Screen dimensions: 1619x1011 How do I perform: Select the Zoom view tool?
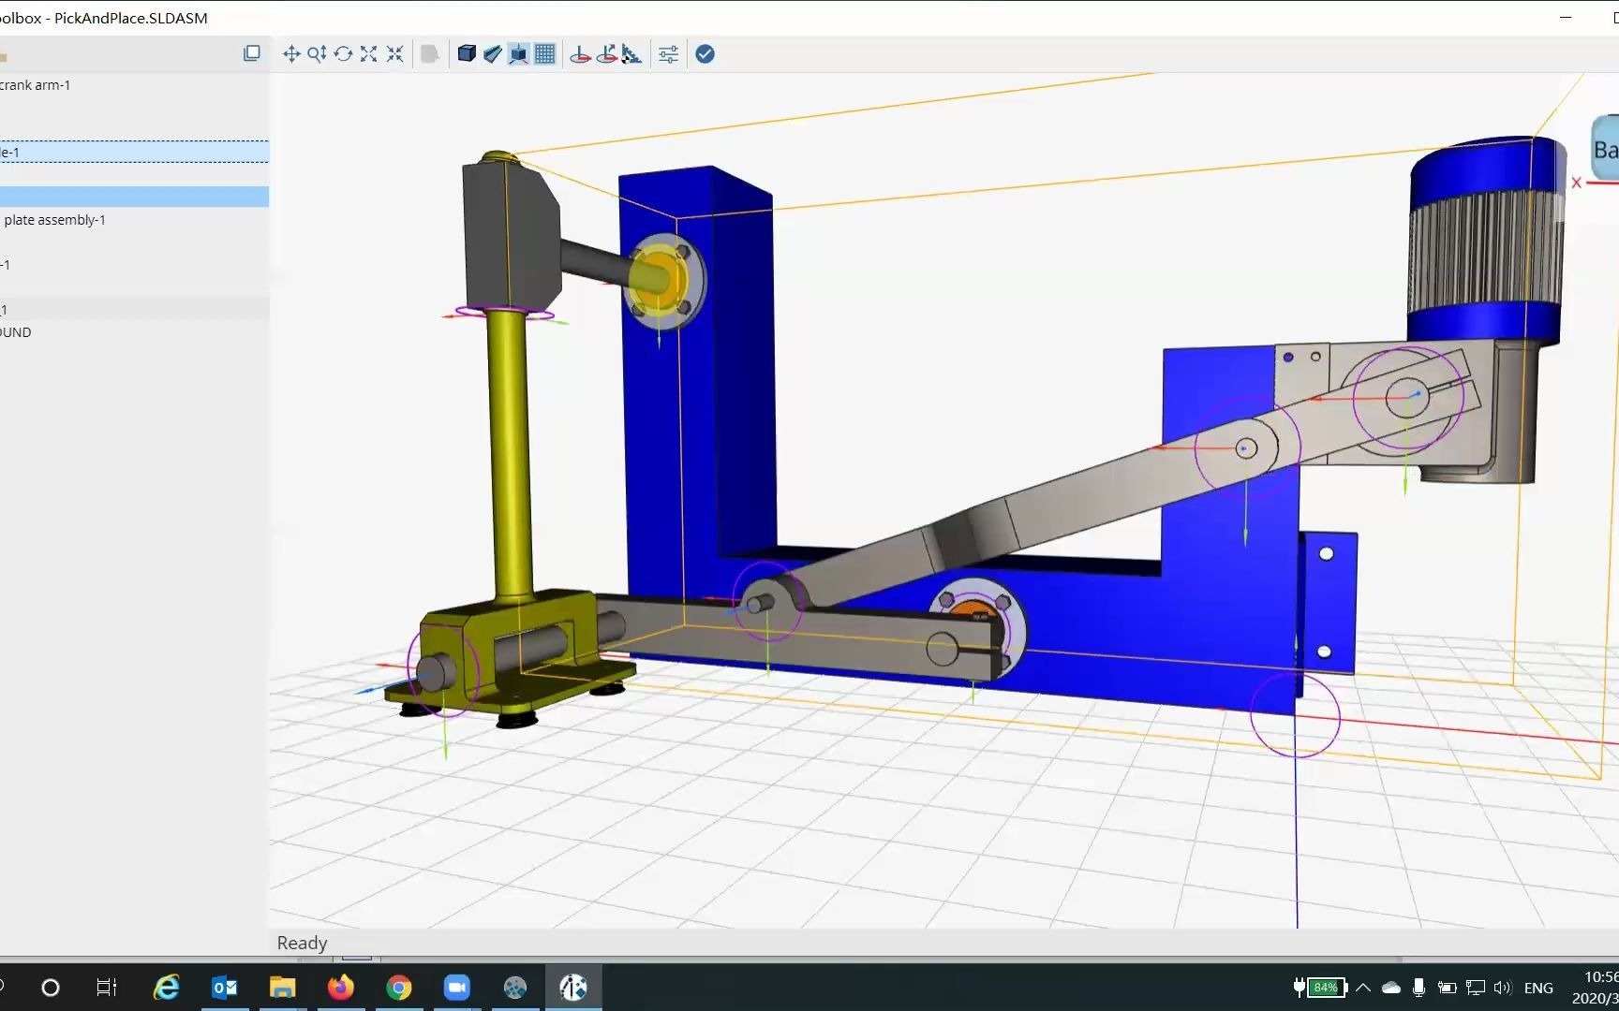point(317,54)
